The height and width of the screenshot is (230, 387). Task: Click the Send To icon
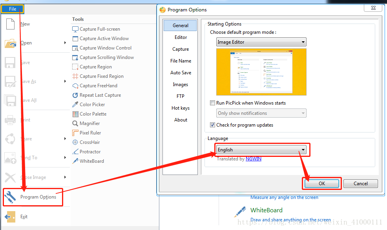(10, 158)
